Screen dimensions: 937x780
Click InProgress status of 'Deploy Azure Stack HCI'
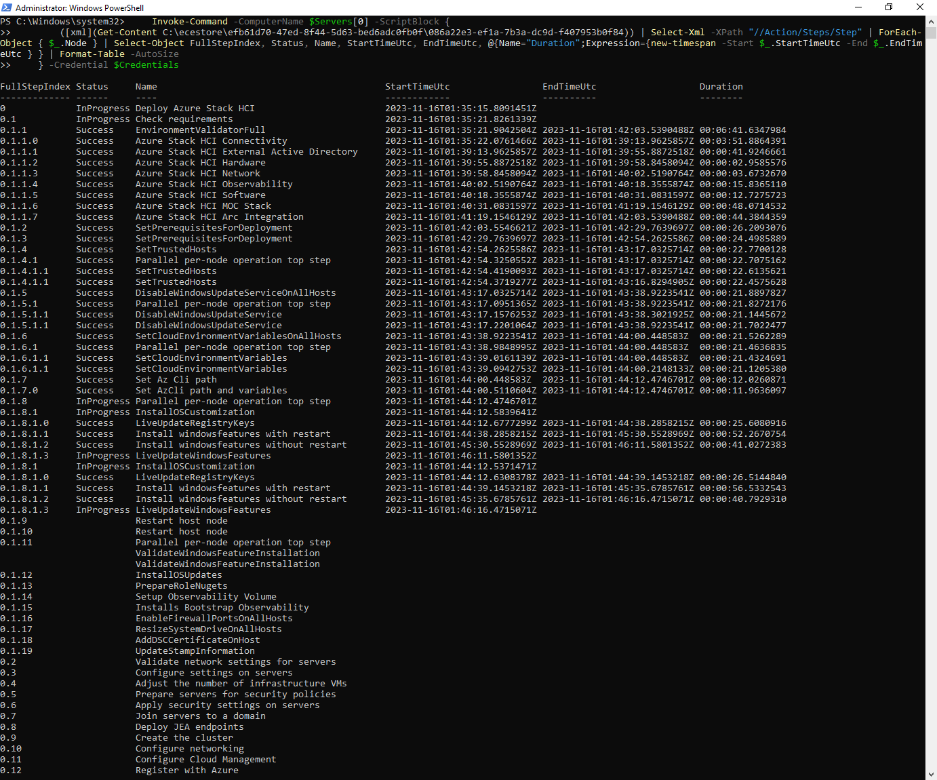click(x=103, y=109)
